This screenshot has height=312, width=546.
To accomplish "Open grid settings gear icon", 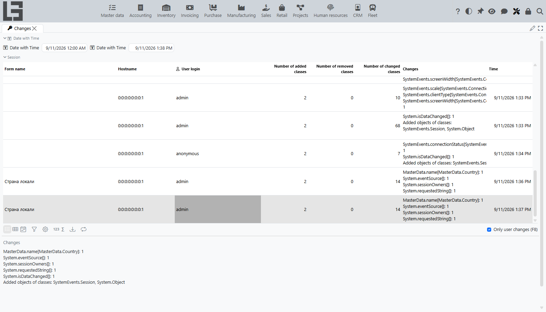I will click(x=45, y=229).
